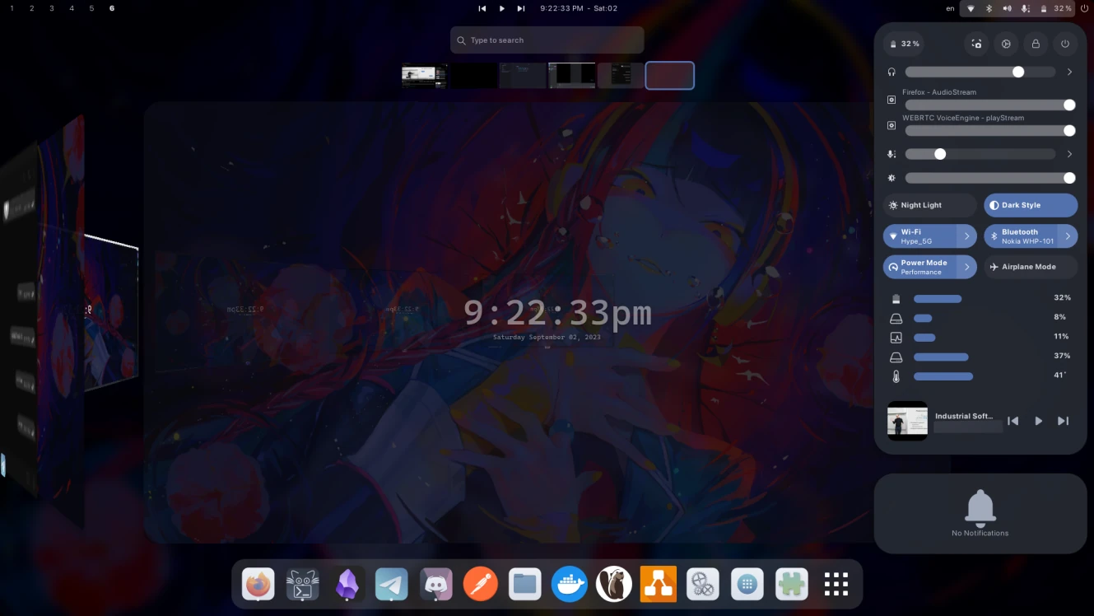The width and height of the screenshot is (1094, 616).
Task: Open Obsidian from the dock
Action: [347, 585]
